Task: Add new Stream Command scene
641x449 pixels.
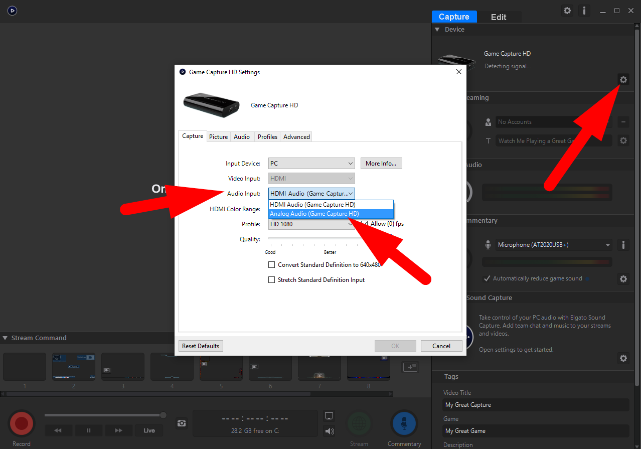Action: 410,367
